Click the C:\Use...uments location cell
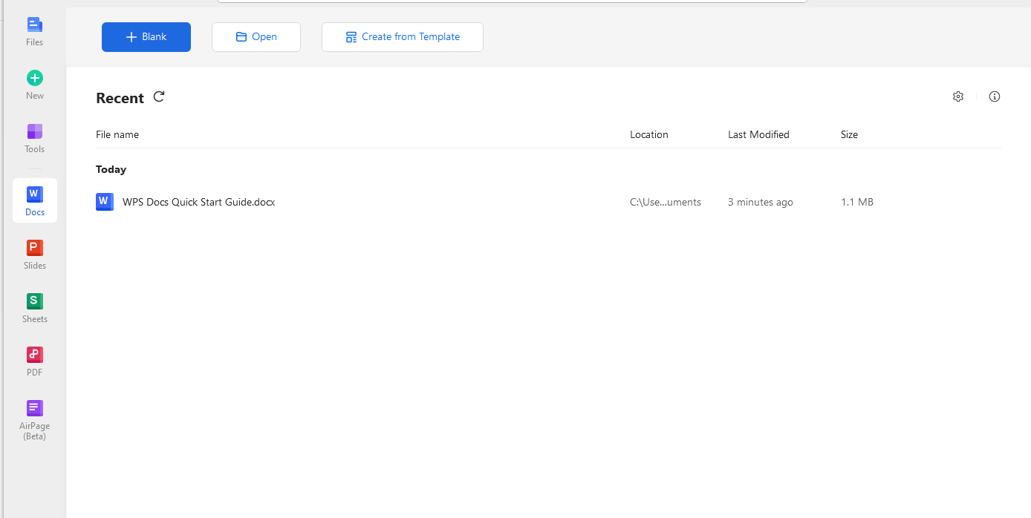 coord(666,202)
